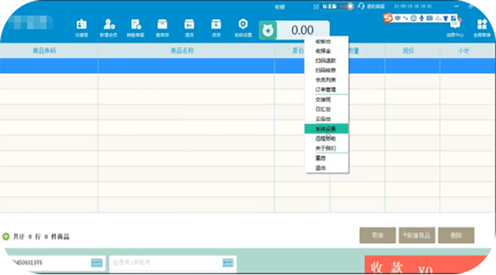The image size is (496, 275).
Task: Click the 商品名称 column header
Action: coord(182,50)
